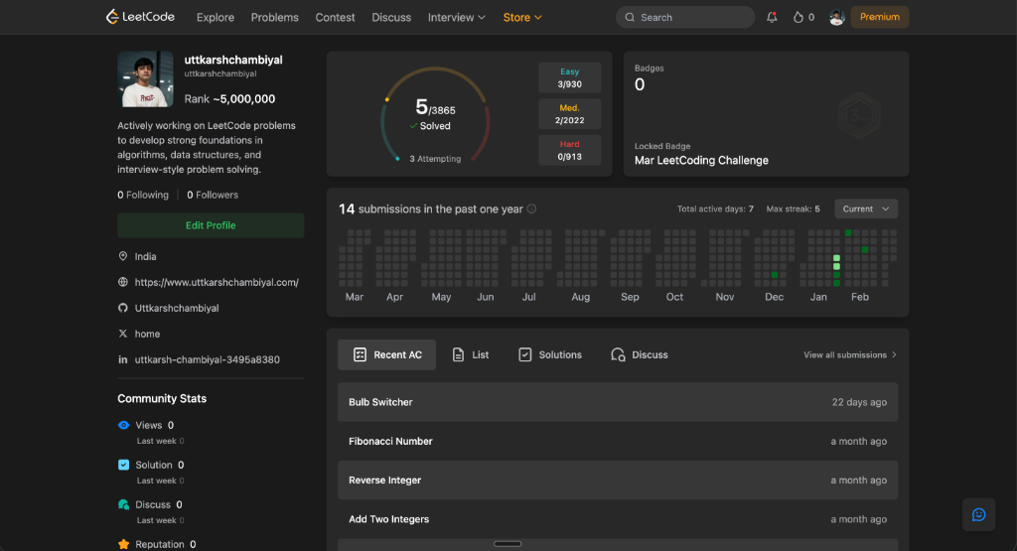Click the Hard 0/913 stat box
Viewport: 1017px width, 551px height.
[x=569, y=150]
